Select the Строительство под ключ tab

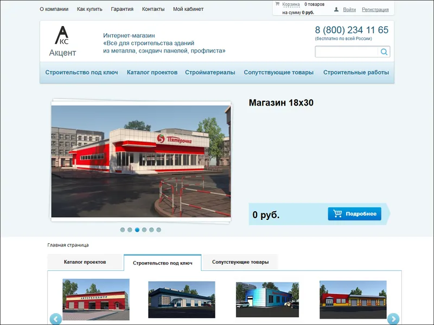[x=162, y=263]
